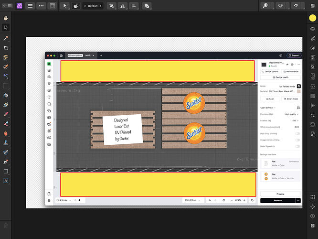
Task: Click Maintenance in xTool screenshot
Action: [x=291, y=72]
